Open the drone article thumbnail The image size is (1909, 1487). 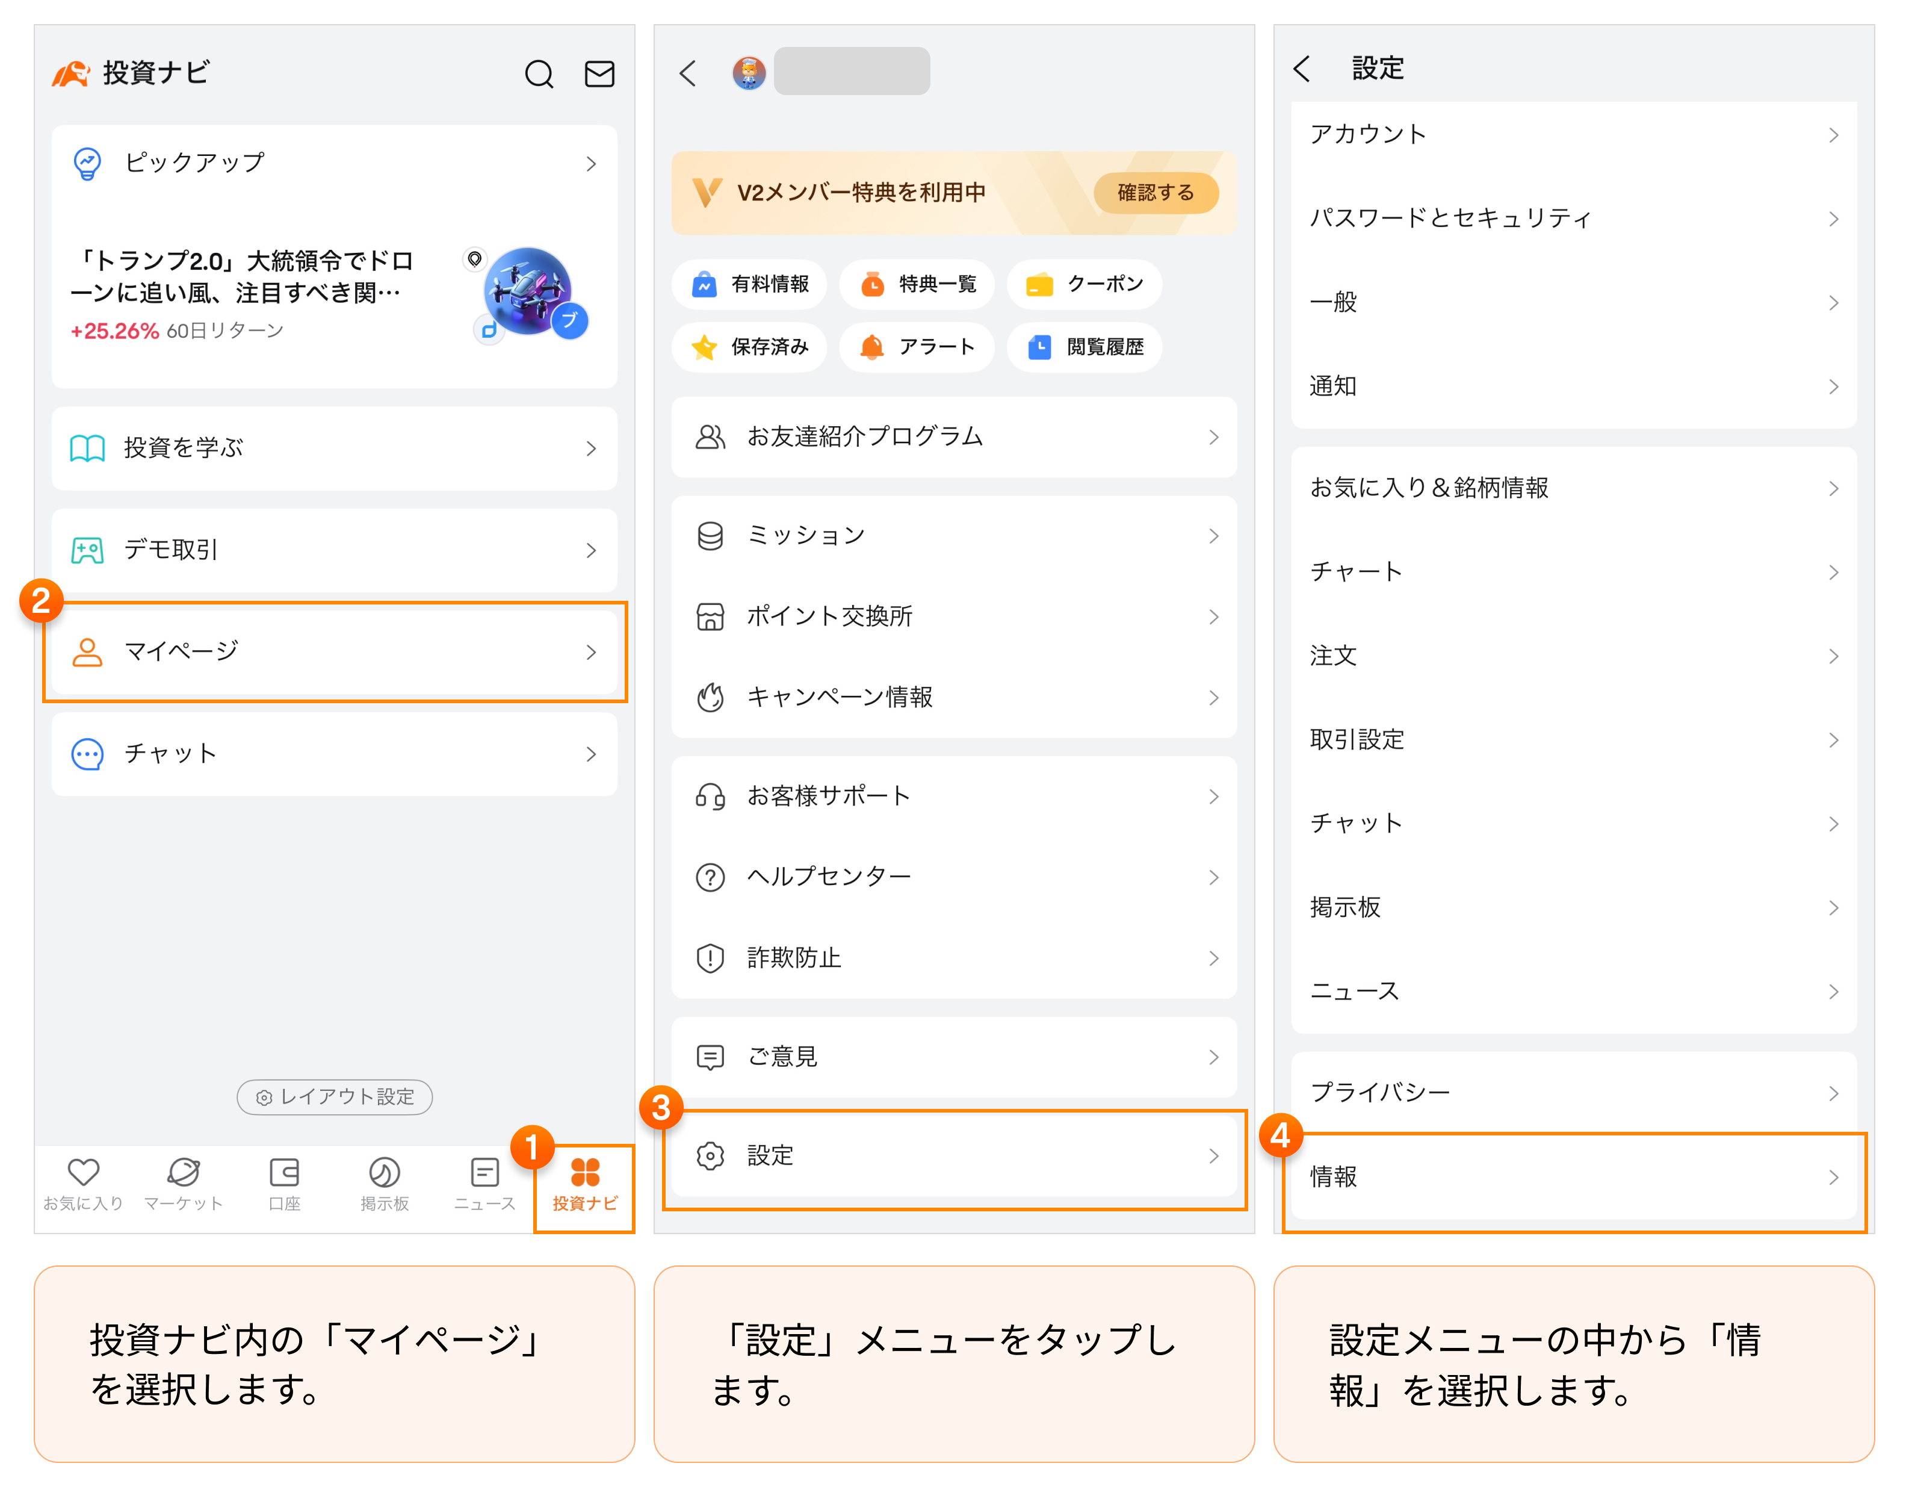click(528, 293)
